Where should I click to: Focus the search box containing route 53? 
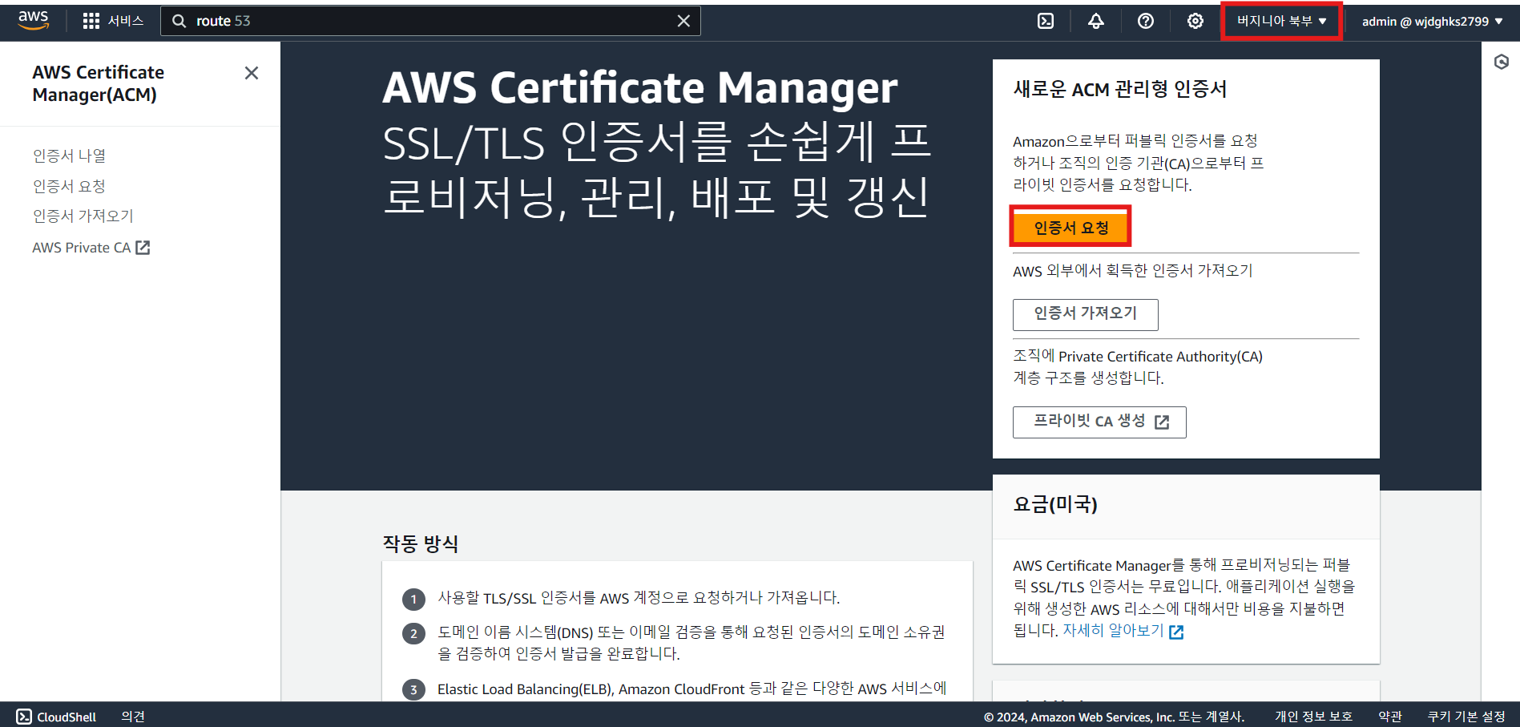[430, 21]
